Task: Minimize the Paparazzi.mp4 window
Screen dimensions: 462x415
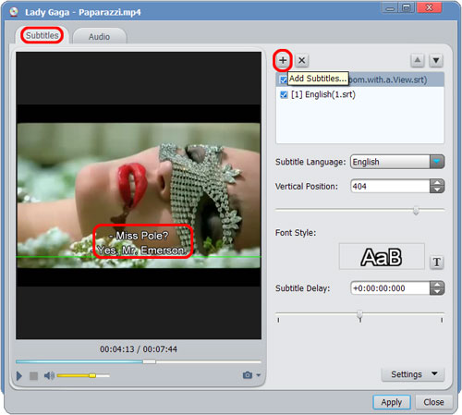Action: tap(390, 8)
